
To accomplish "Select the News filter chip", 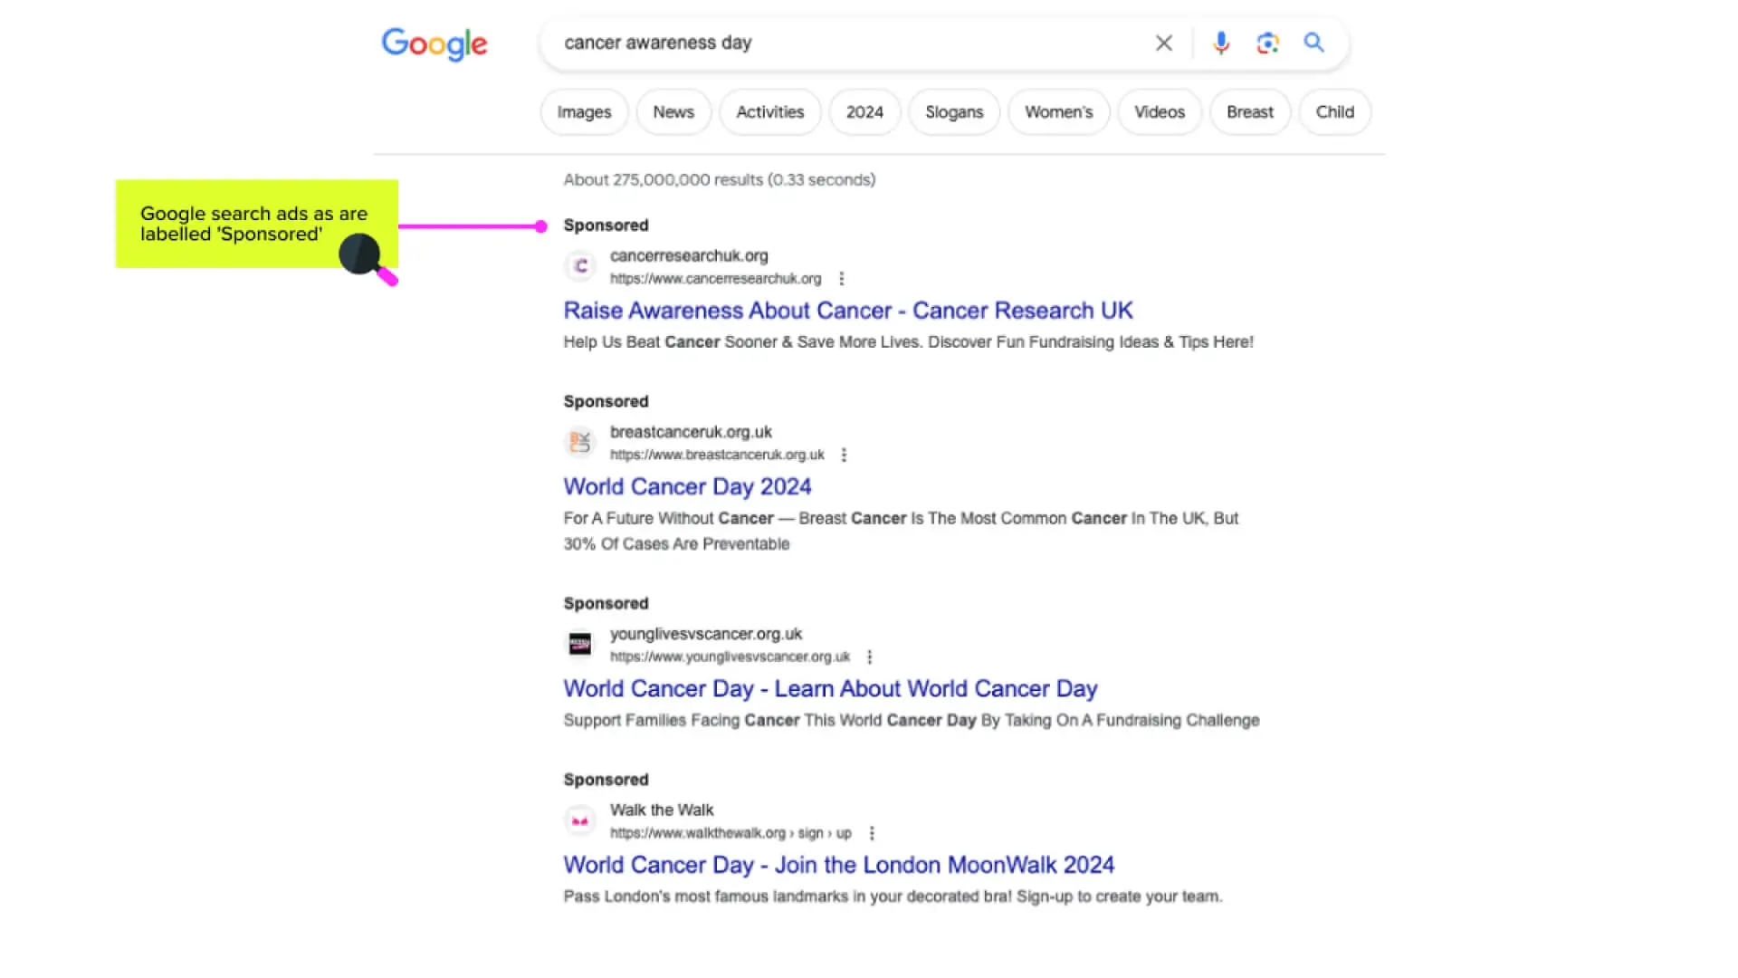I will pos(673,112).
